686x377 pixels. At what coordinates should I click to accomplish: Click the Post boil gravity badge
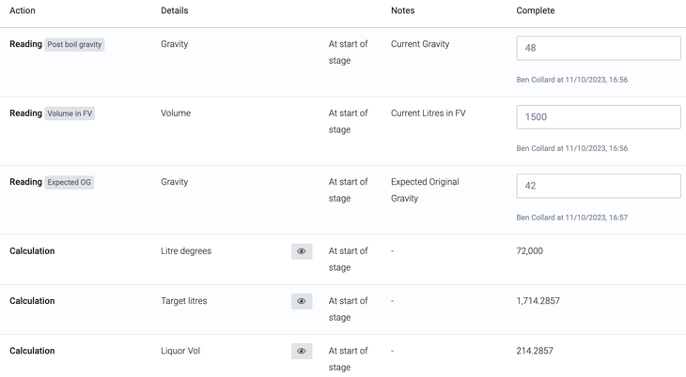(75, 44)
